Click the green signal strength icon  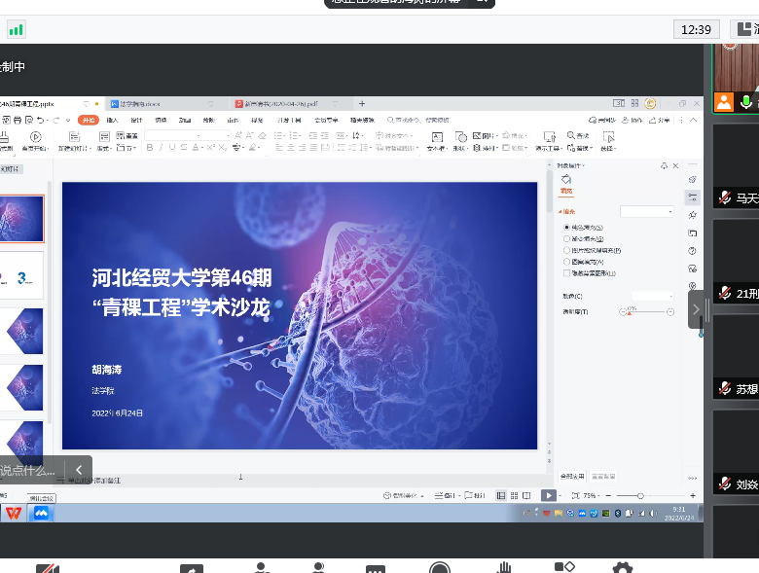coord(16,30)
